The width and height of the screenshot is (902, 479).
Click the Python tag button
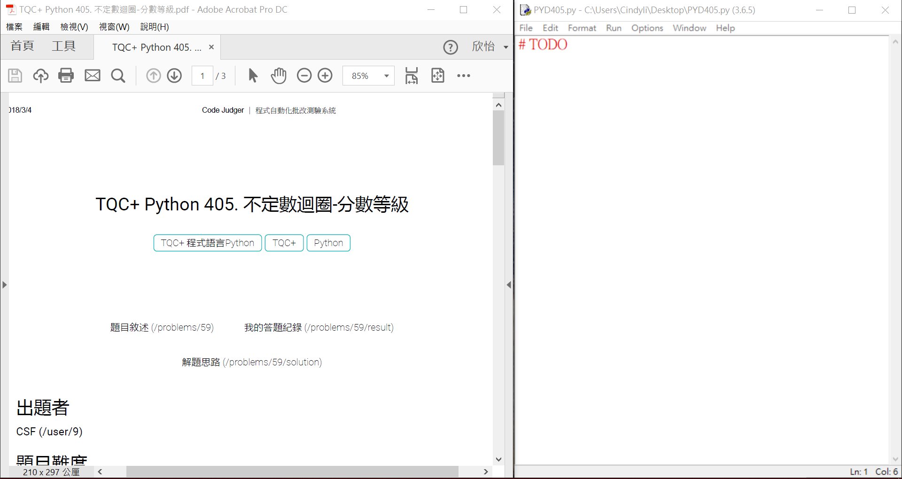pyautogui.click(x=328, y=243)
